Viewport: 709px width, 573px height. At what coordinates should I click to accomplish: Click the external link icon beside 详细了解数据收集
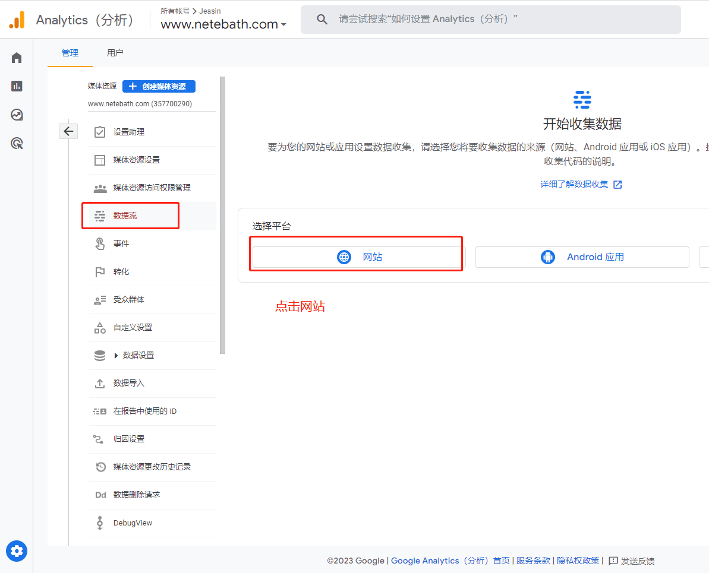[x=617, y=185]
